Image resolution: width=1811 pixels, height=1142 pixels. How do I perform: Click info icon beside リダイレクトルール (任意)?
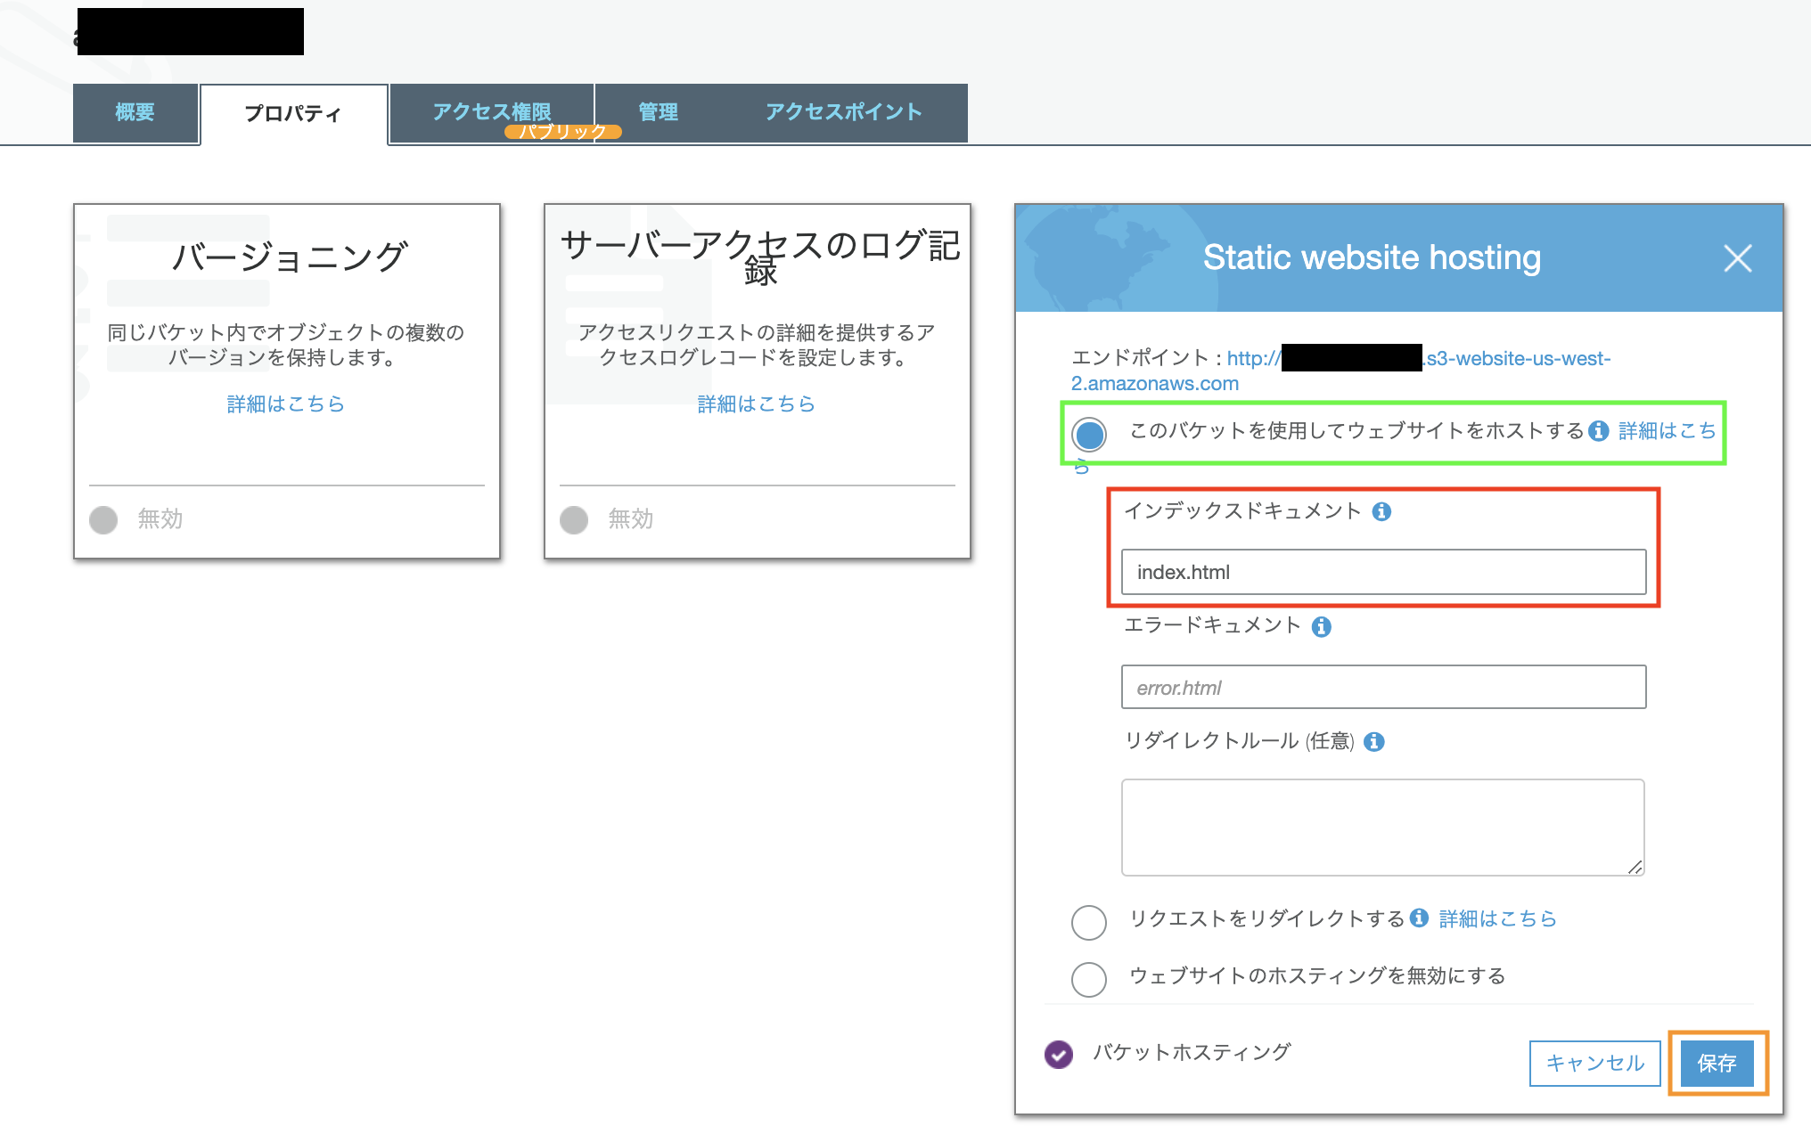[x=1374, y=741]
